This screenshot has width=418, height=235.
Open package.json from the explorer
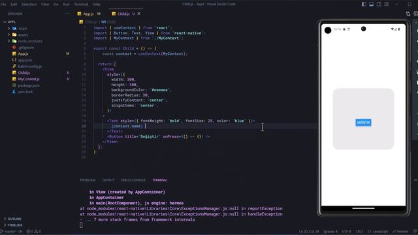[29, 86]
